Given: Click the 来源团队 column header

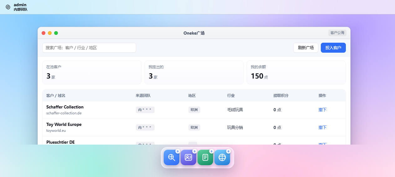Looking at the screenshot, I should (143, 96).
